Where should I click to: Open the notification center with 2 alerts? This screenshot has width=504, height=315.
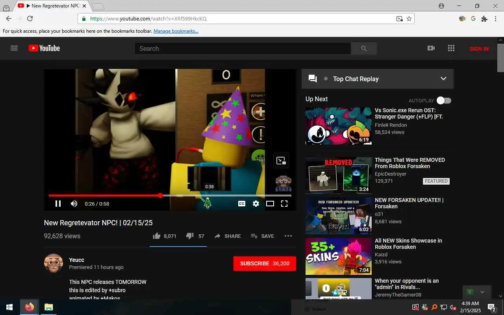click(491, 307)
